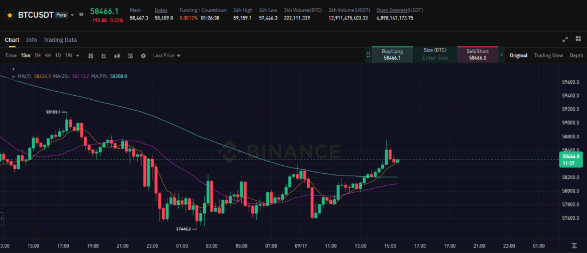Image resolution: width=587 pixels, height=253 pixels.
Task: Click the 24h Volume(USDT) value 12,911,475,403.33
Action: pos(348,18)
